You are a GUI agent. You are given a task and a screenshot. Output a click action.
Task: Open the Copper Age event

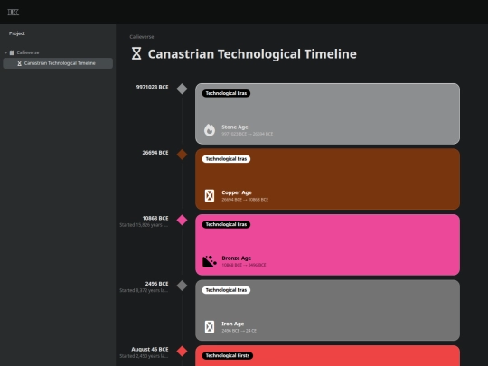click(x=327, y=179)
